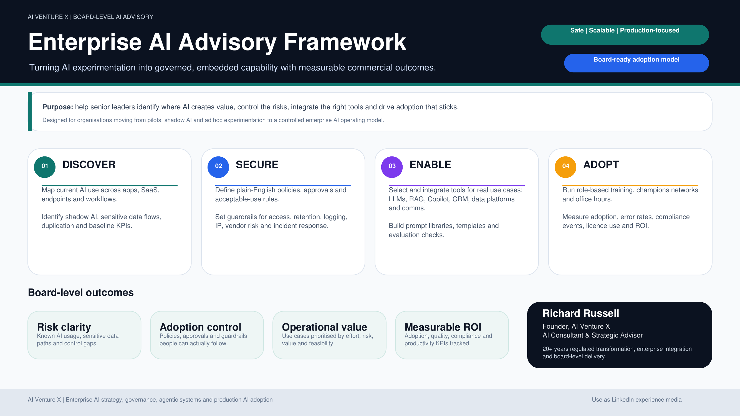Click text 'Adoption, quality, compliance and productivity'
This screenshot has width=740, height=416.
(448, 340)
